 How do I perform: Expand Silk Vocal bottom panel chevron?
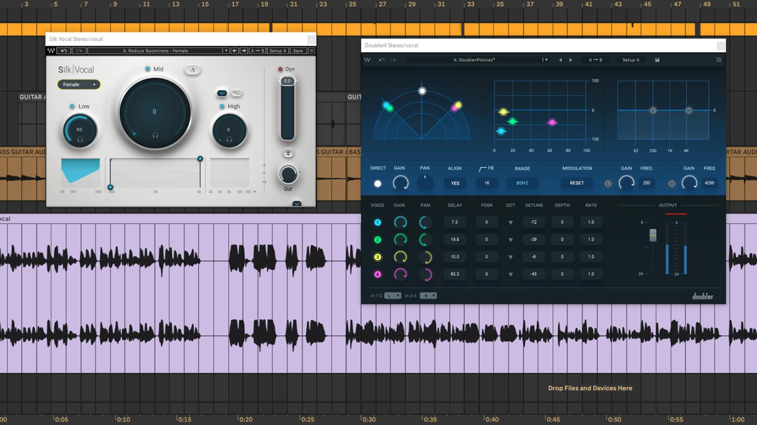tap(297, 204)
